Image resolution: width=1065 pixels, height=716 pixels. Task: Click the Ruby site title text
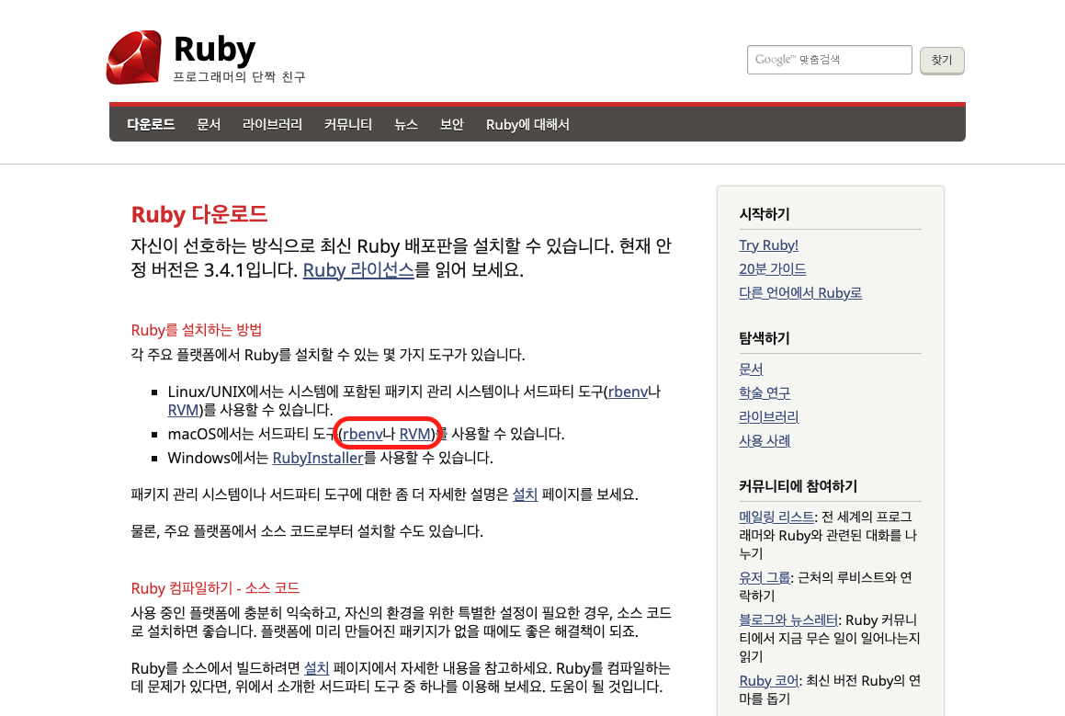[x=215, y=49]
